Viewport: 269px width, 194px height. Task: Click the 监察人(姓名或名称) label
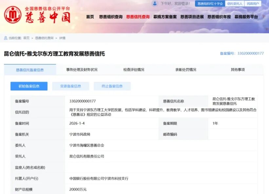30,167
